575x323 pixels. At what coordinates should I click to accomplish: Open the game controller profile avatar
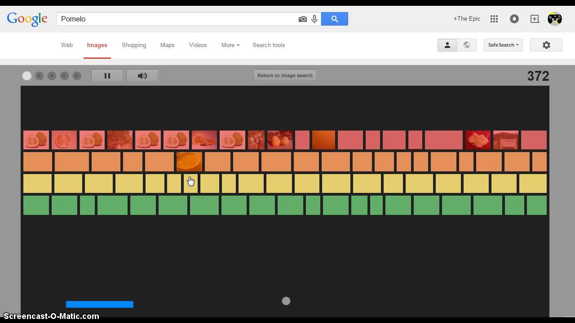tap(555, 19)
